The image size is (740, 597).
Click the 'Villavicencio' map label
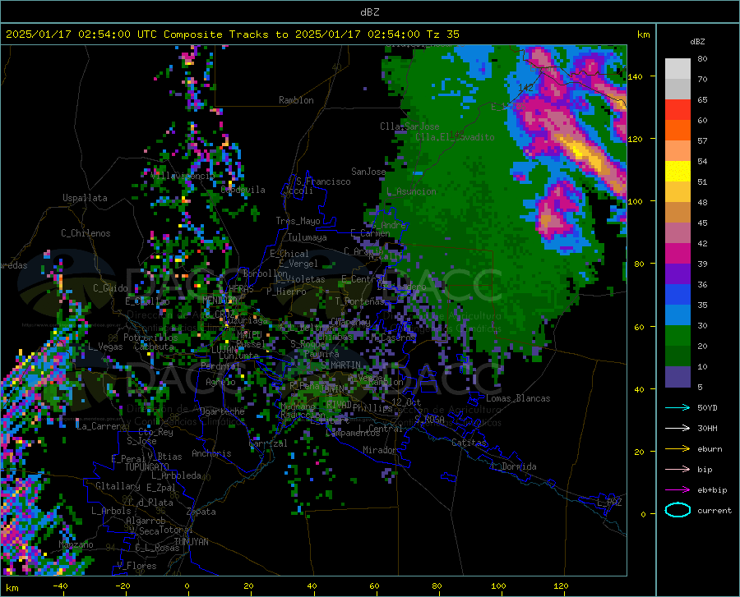[x=183, y=176]
